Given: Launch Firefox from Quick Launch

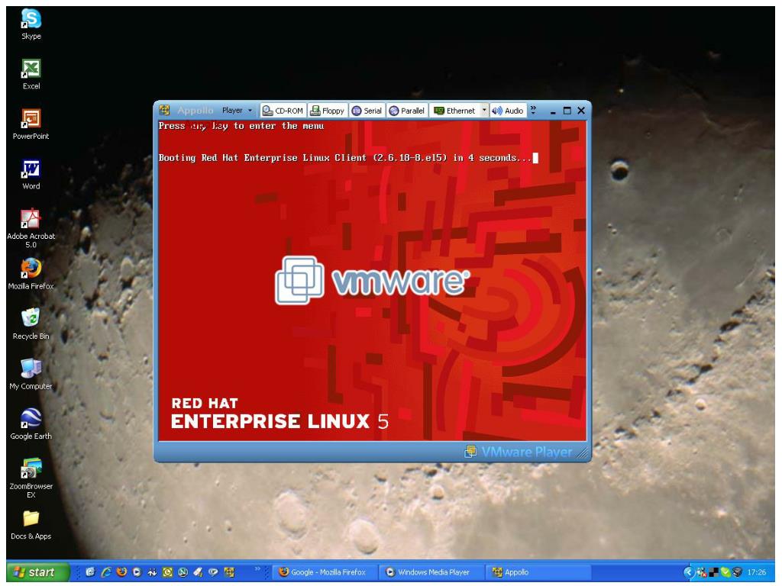Looking at the screenshot, I should (121, 572).
